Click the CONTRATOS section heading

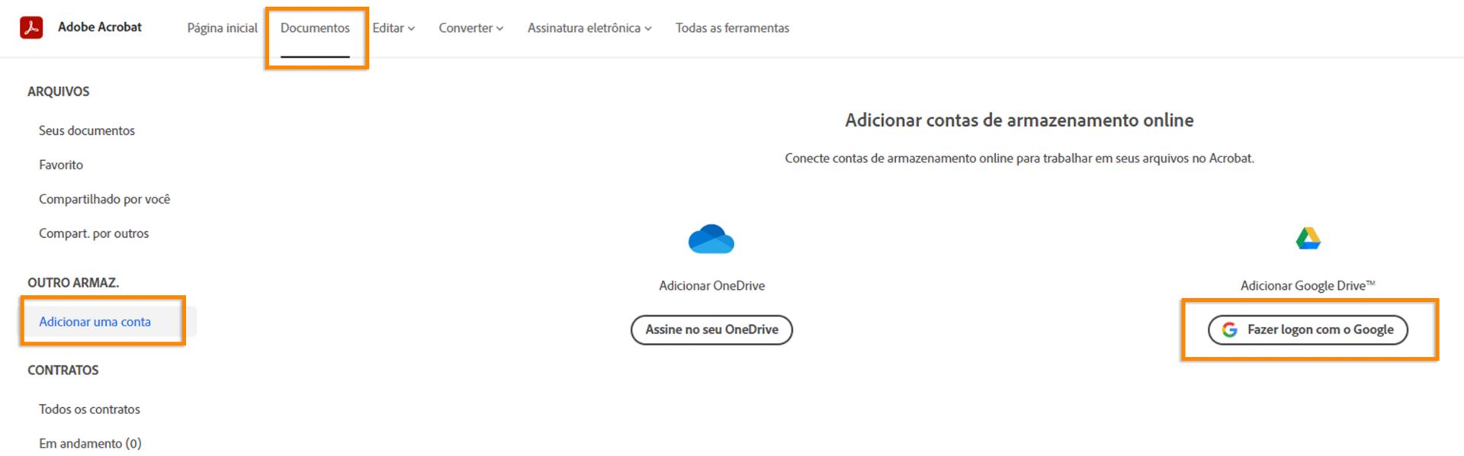pyautogui.click(x=63, y=371)
